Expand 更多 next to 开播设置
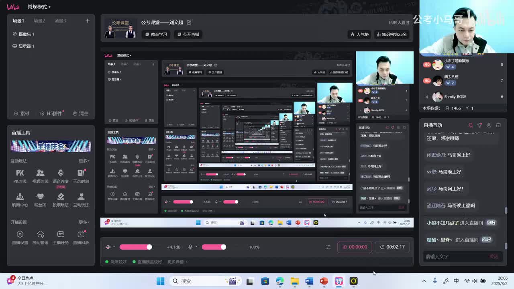The width and height of the screenshot is (514, 289). (84, 222)
